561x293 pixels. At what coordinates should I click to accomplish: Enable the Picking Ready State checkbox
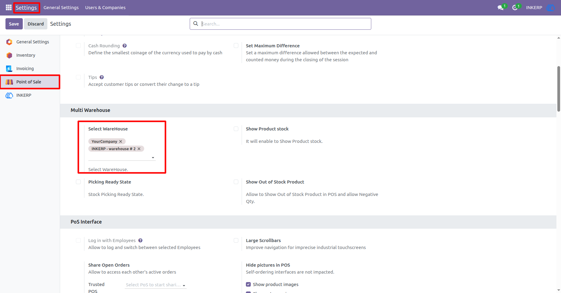pyautogui.click(x=78, y=182)
